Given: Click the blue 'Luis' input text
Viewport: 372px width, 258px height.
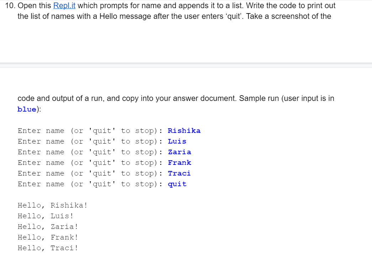Looking at the screenshot, I should pos(177,141).
